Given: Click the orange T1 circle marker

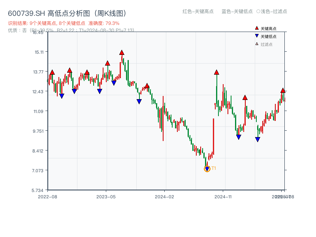Looking at the screenshot, I should click(207, 169).
